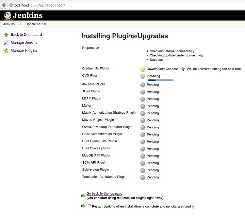Viewport: 245px width, 218px height.
Task: Click the grey status ball for CVS Plugin
Action: click(143, 76)
